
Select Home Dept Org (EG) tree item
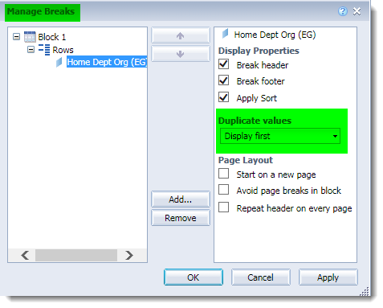(107, 62)
